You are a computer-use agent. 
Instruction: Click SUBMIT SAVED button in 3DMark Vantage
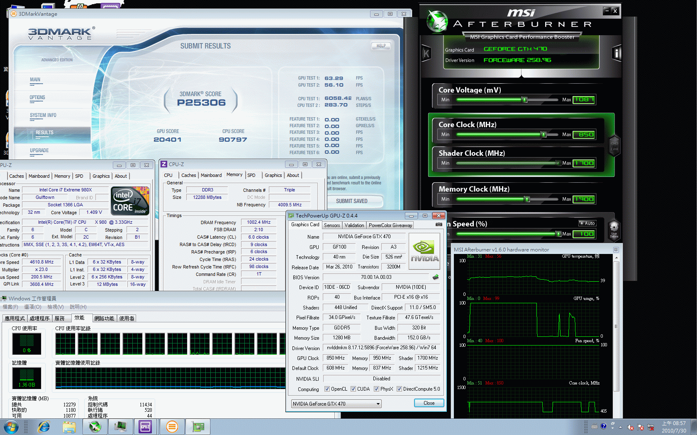click(351, 201)
